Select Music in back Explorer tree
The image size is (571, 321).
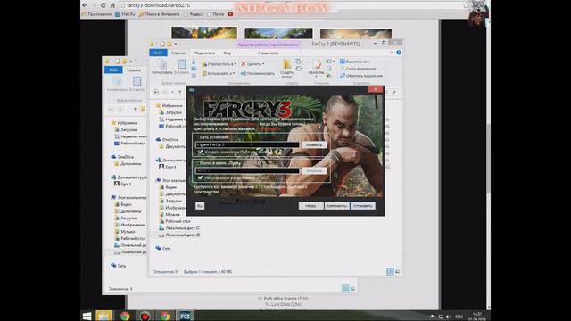(x=125, y=232)
